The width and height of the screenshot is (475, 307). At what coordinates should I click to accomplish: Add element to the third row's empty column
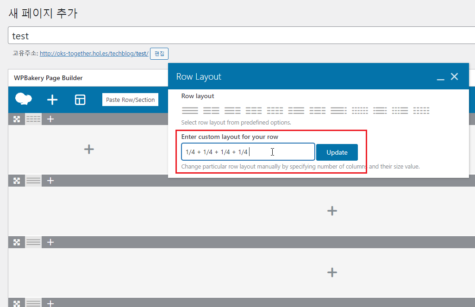click(x=332, y=272)
